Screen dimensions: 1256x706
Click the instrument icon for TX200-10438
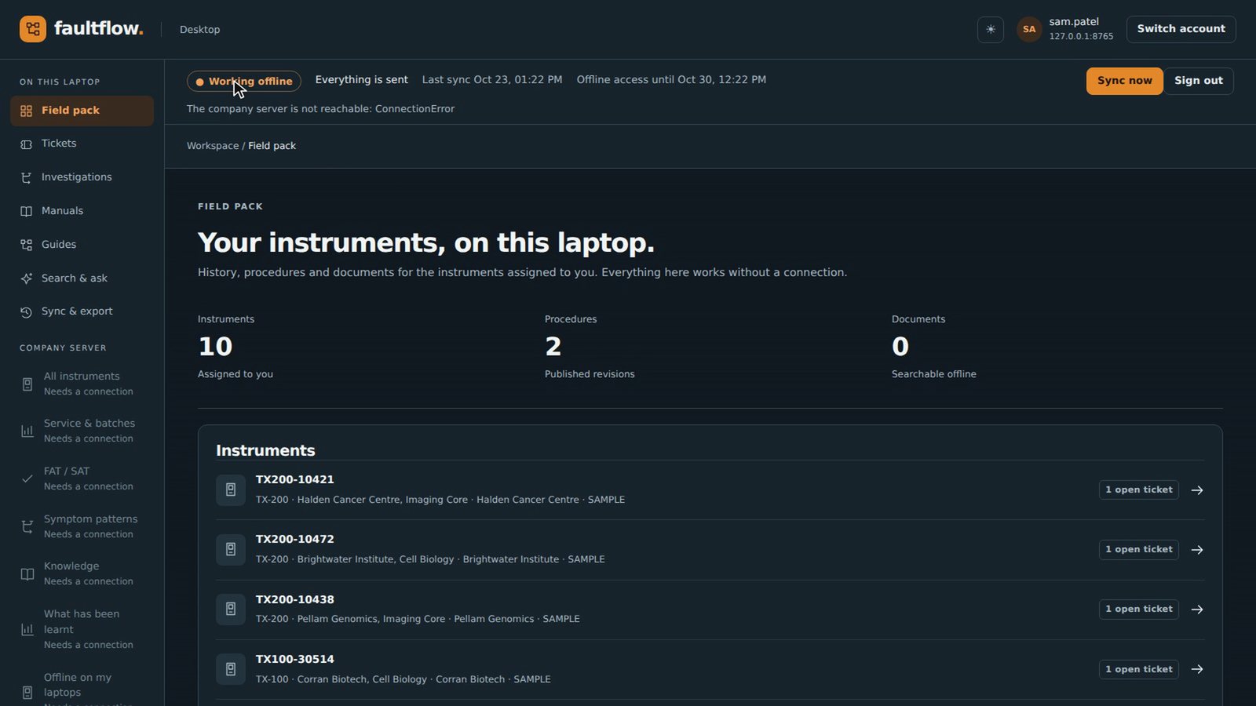[x=231, y=609]
